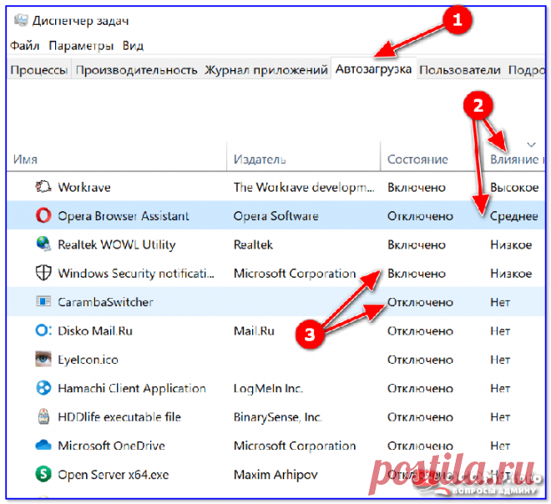The width and height of the screenshot is (551, 504).
Task: Click the Hamachi Client Application icon
Action: pos(43,388)
